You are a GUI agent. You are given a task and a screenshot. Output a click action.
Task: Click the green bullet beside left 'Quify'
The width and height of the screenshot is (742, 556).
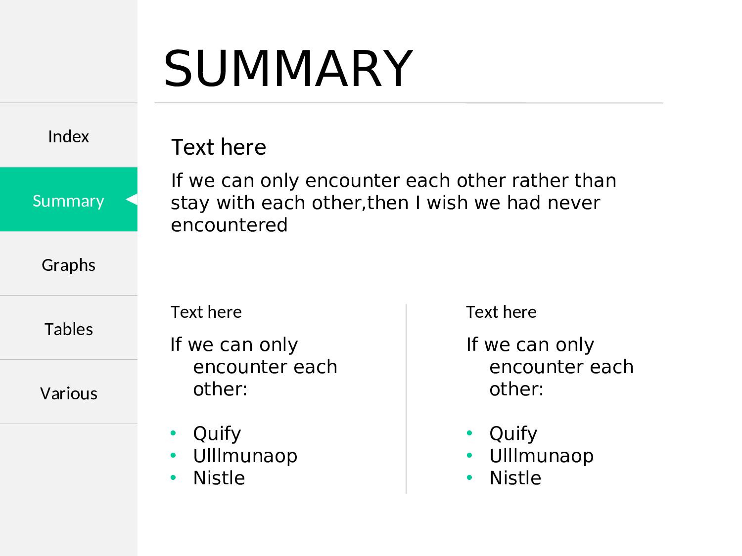tap(173, 433)
